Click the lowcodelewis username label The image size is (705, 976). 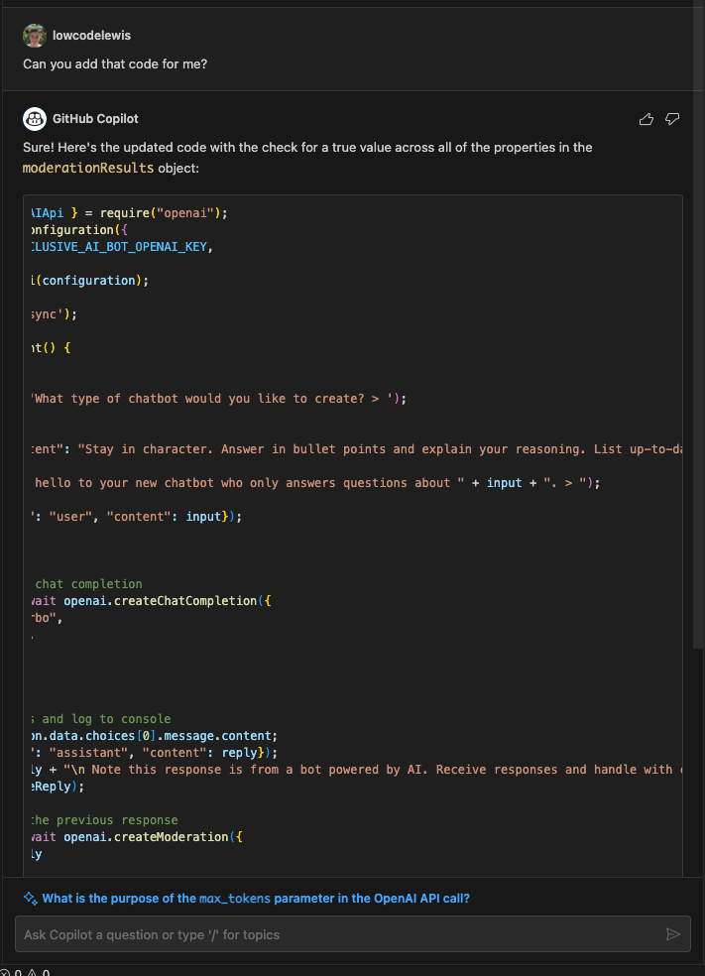pos(91,36)
